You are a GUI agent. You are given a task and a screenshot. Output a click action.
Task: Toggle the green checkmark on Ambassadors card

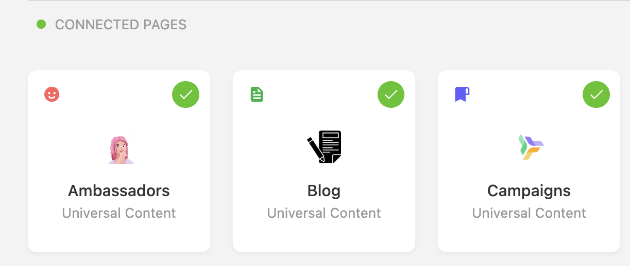(x=185, y=94)
